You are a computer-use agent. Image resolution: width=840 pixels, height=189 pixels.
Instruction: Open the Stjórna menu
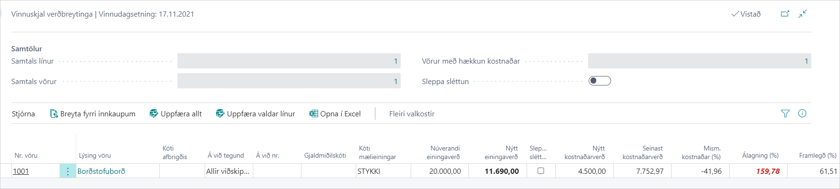[23, 113]
